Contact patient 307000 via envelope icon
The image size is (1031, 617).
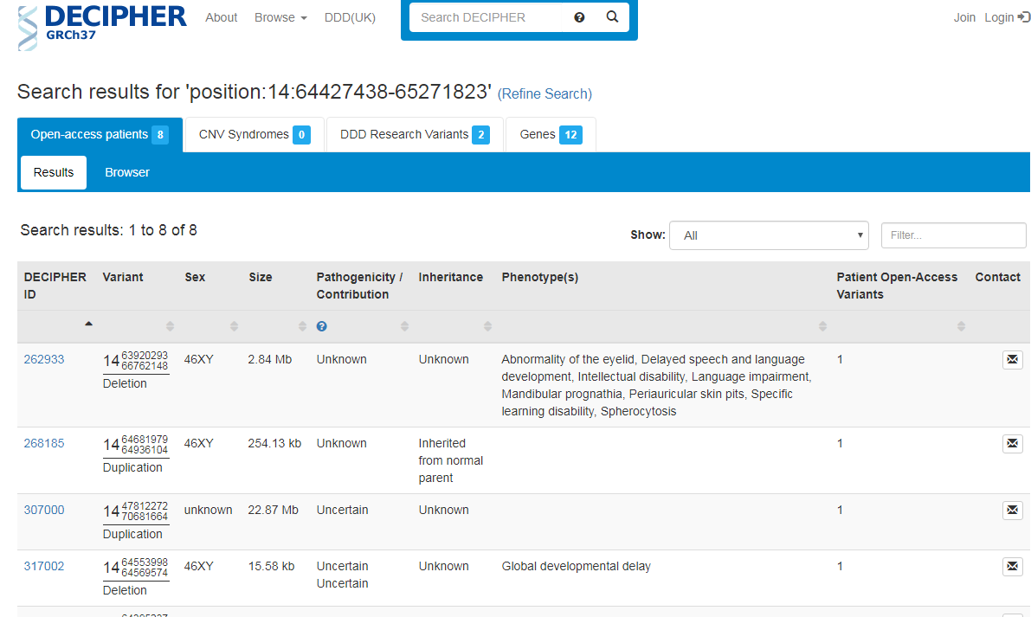[x=1013, y=510]
